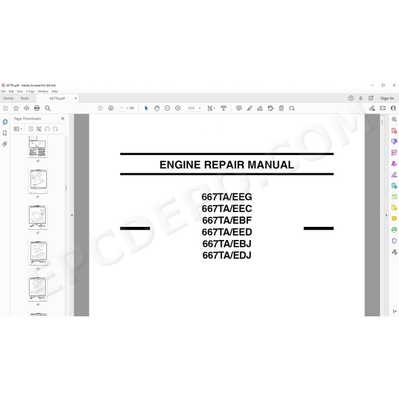Click the Sign In link

(387, 98)
